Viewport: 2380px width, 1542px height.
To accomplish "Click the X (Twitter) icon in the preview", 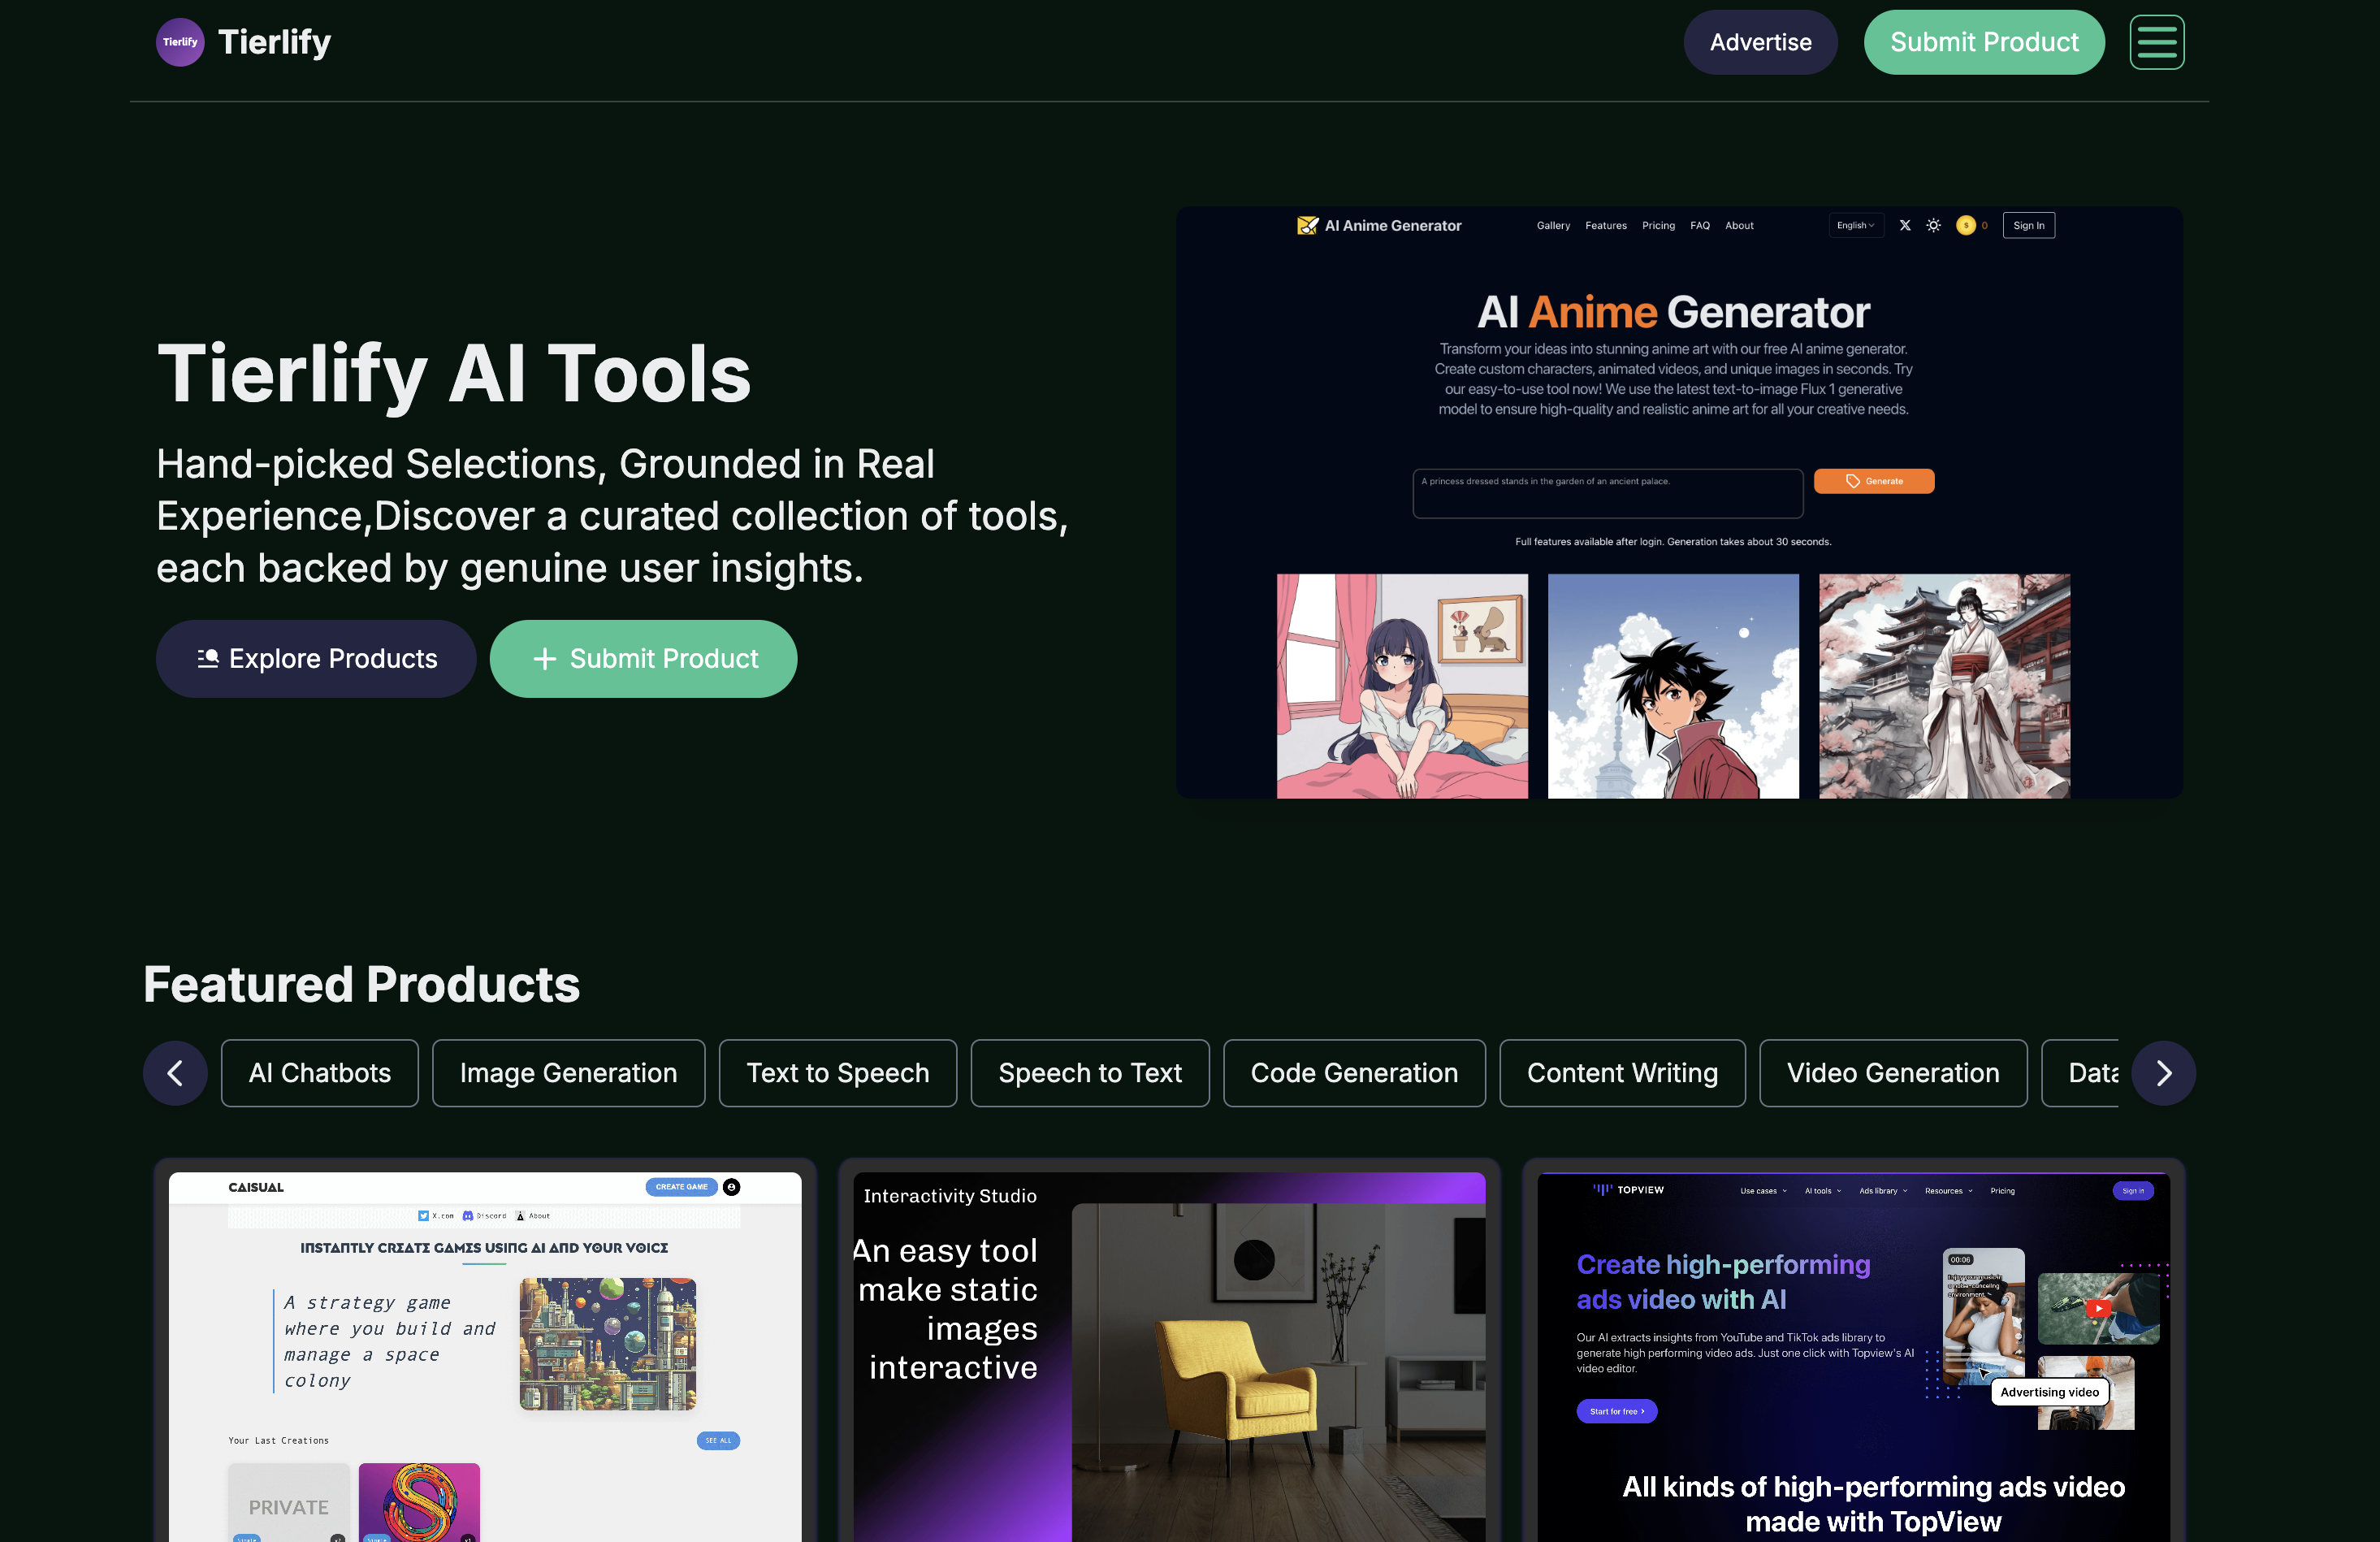I will [1904, 226].
